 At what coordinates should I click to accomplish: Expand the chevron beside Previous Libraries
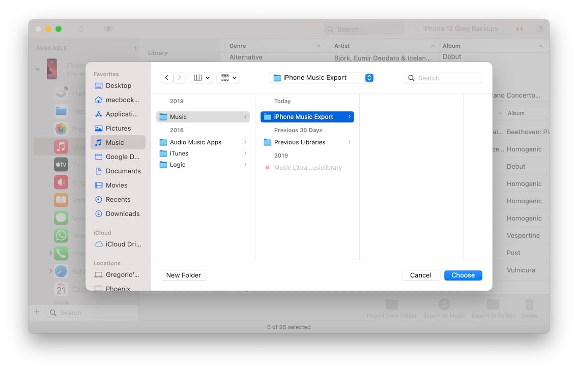[x=350, y=142]
